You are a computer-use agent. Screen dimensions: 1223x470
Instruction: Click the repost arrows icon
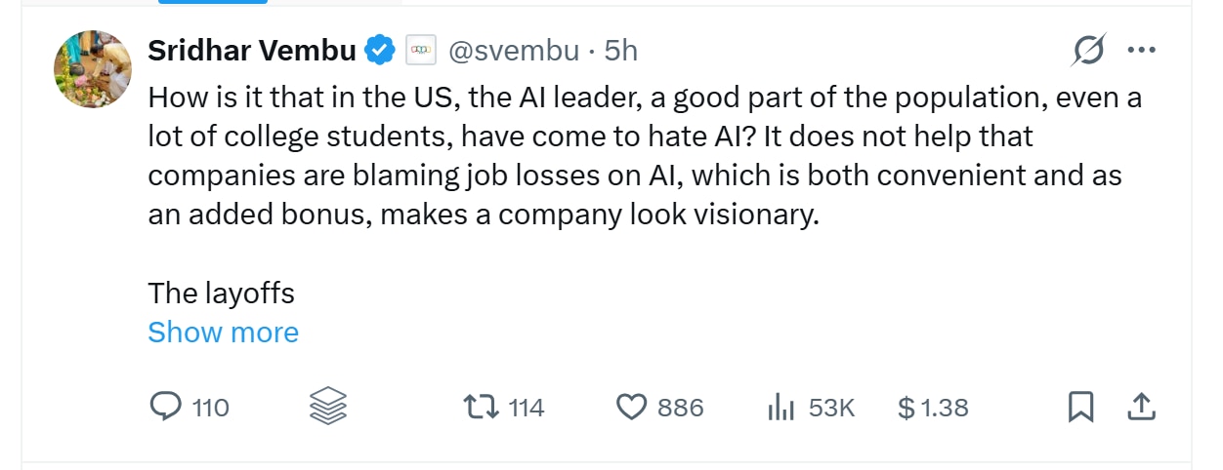click(x=481, y=407)
